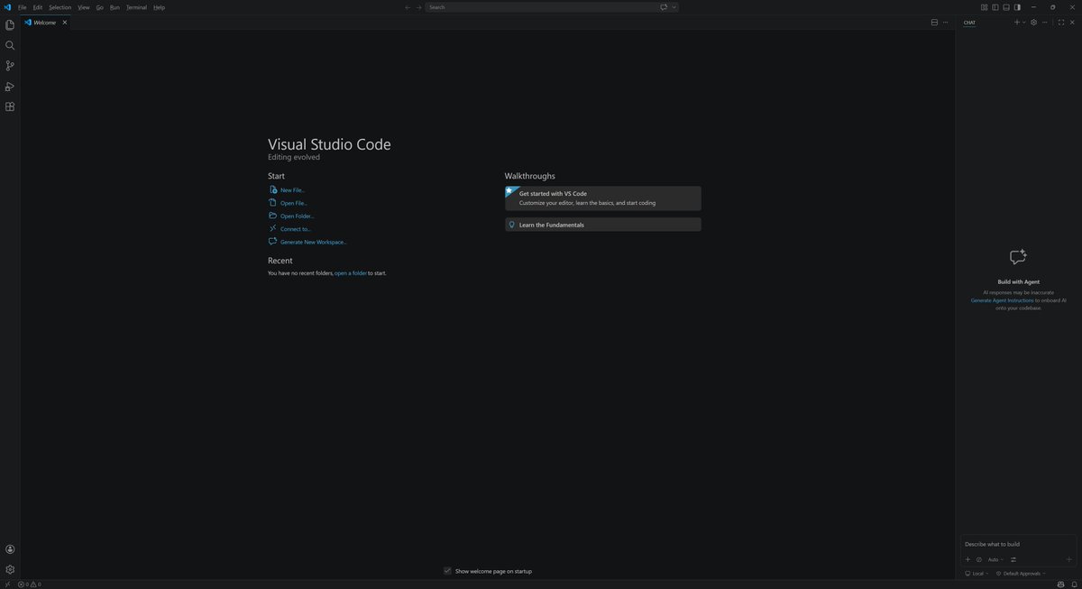This screenshot has height=589, width=1082.
Task: Open the Auto model picker dropdown
Action: coord(995,559)
